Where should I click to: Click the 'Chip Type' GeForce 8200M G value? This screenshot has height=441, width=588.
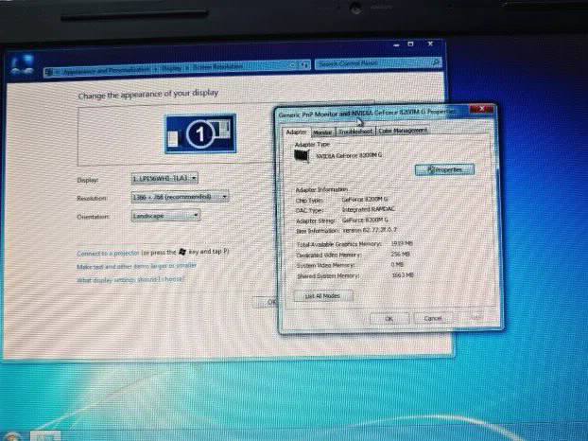(365, 200)
